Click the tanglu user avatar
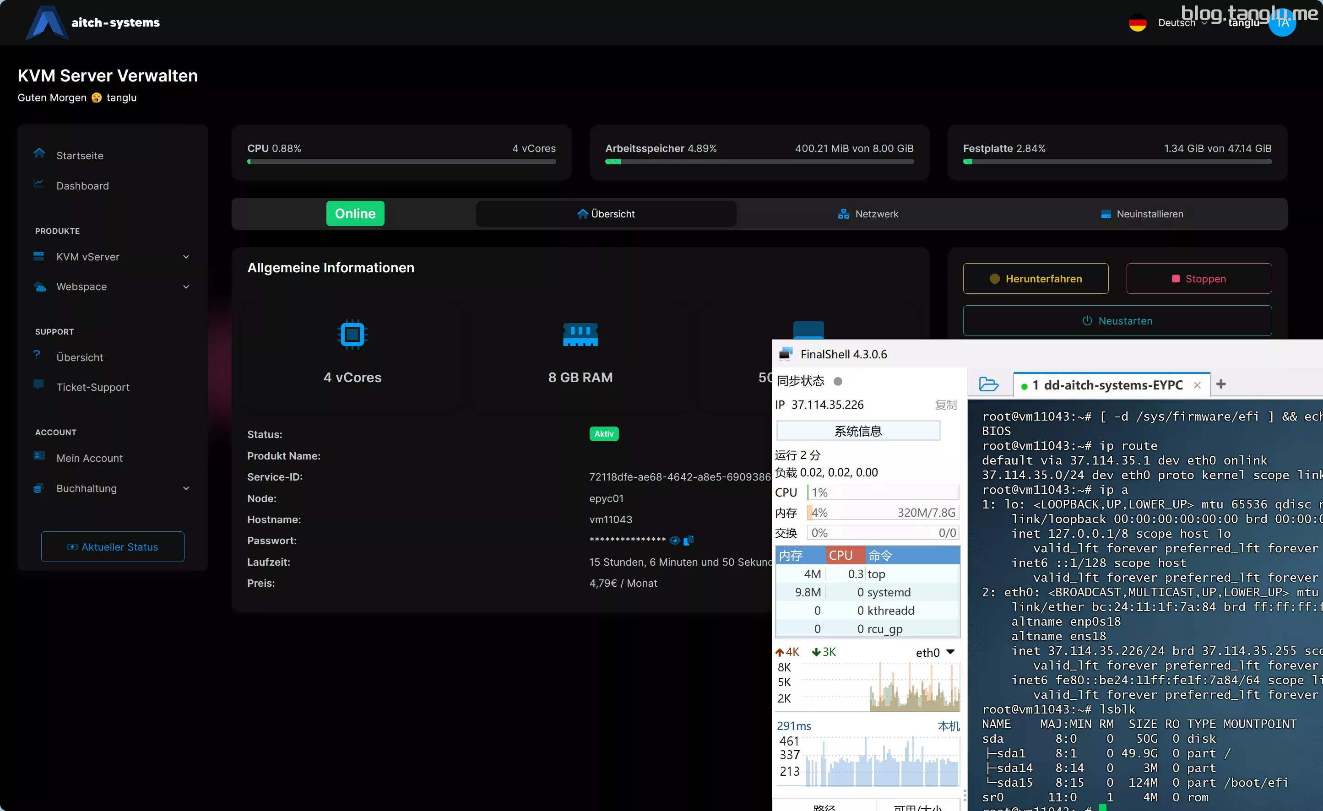This screenshot has width=1323, height=811. pyautogui.click(x=1282, y=22)
